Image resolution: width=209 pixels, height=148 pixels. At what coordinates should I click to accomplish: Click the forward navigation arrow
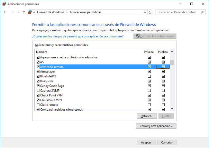[12, 12]
